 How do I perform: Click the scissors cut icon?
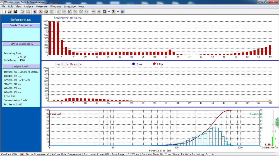[59, 12]
